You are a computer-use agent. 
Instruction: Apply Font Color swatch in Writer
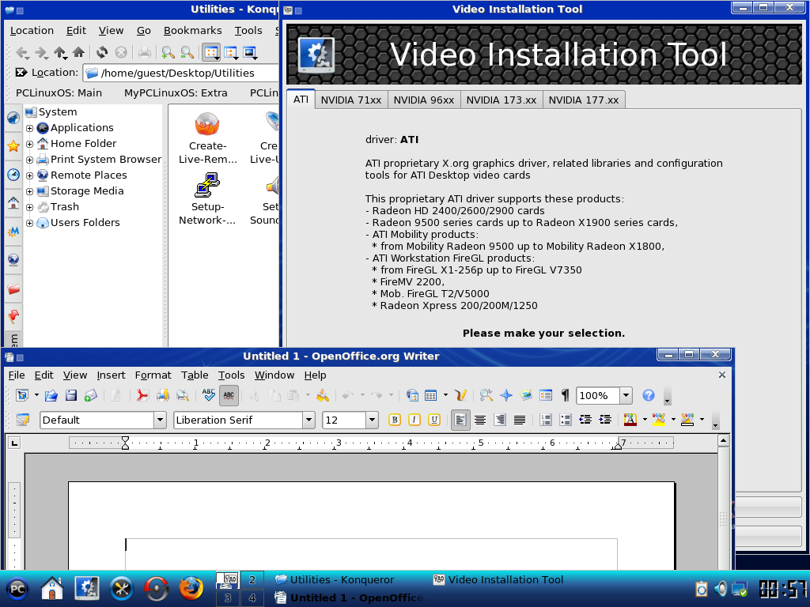630,420
